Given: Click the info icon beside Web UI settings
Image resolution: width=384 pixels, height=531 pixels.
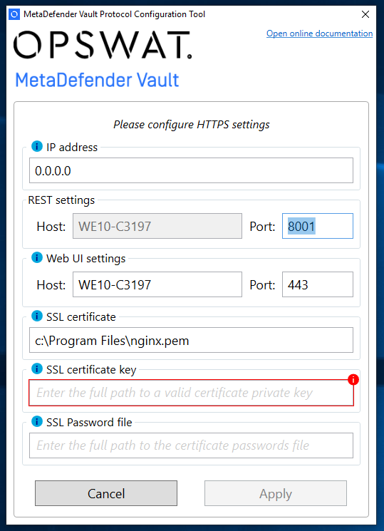Looking at the screenshot, I should (37, 258).
